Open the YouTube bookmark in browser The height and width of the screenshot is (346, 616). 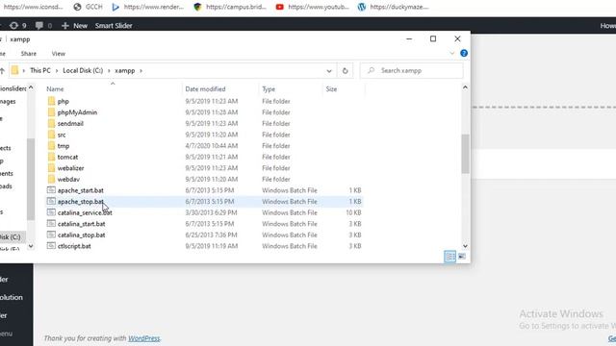(312, 7)
